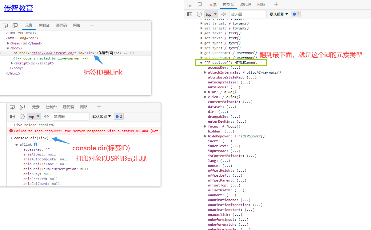
Task: Switch to the 源代码 tab in the Live reload console panel
Action: click(68, 107)
